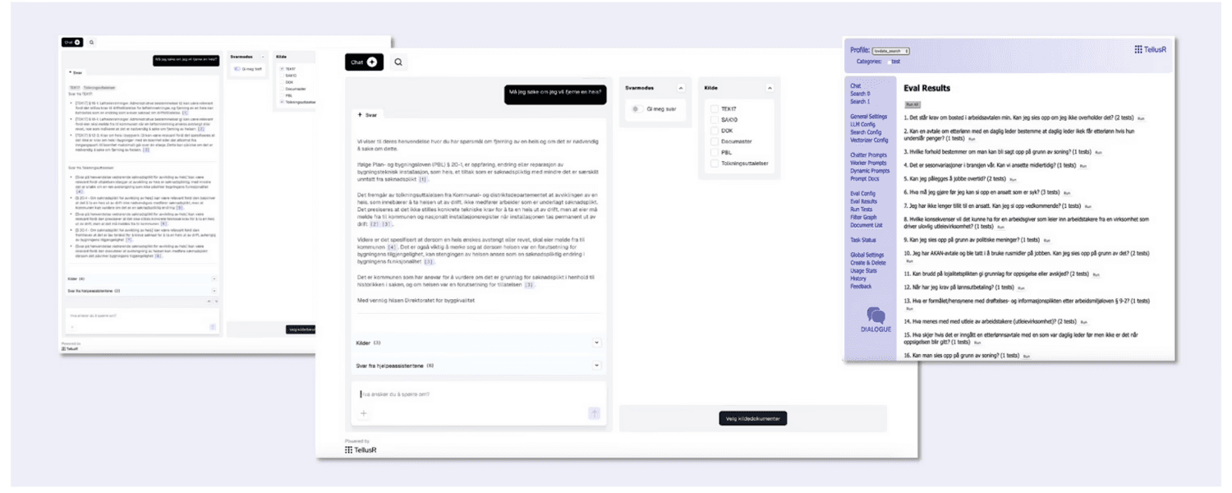
Task: Uncheck TEK17 source in left window
Action: pyautogui.click(x=282, y=69)
